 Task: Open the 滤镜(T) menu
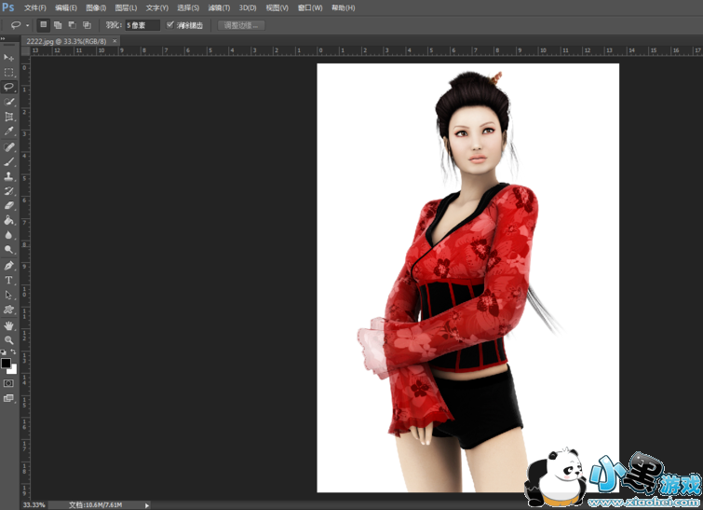point(219,7)
